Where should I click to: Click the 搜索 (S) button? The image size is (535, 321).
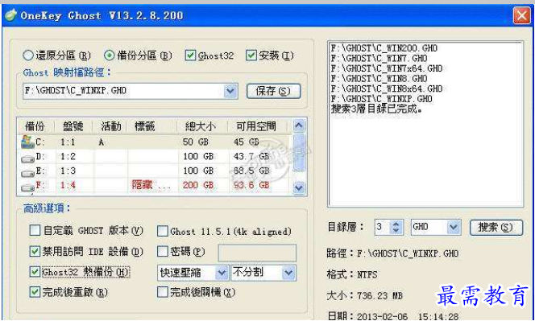pos(496,228)
